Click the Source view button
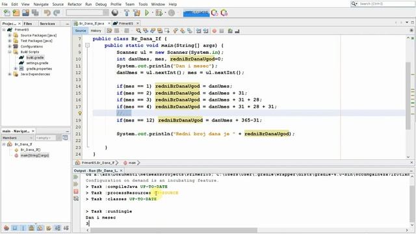This screenshot has height=234, width=416. 81,31
